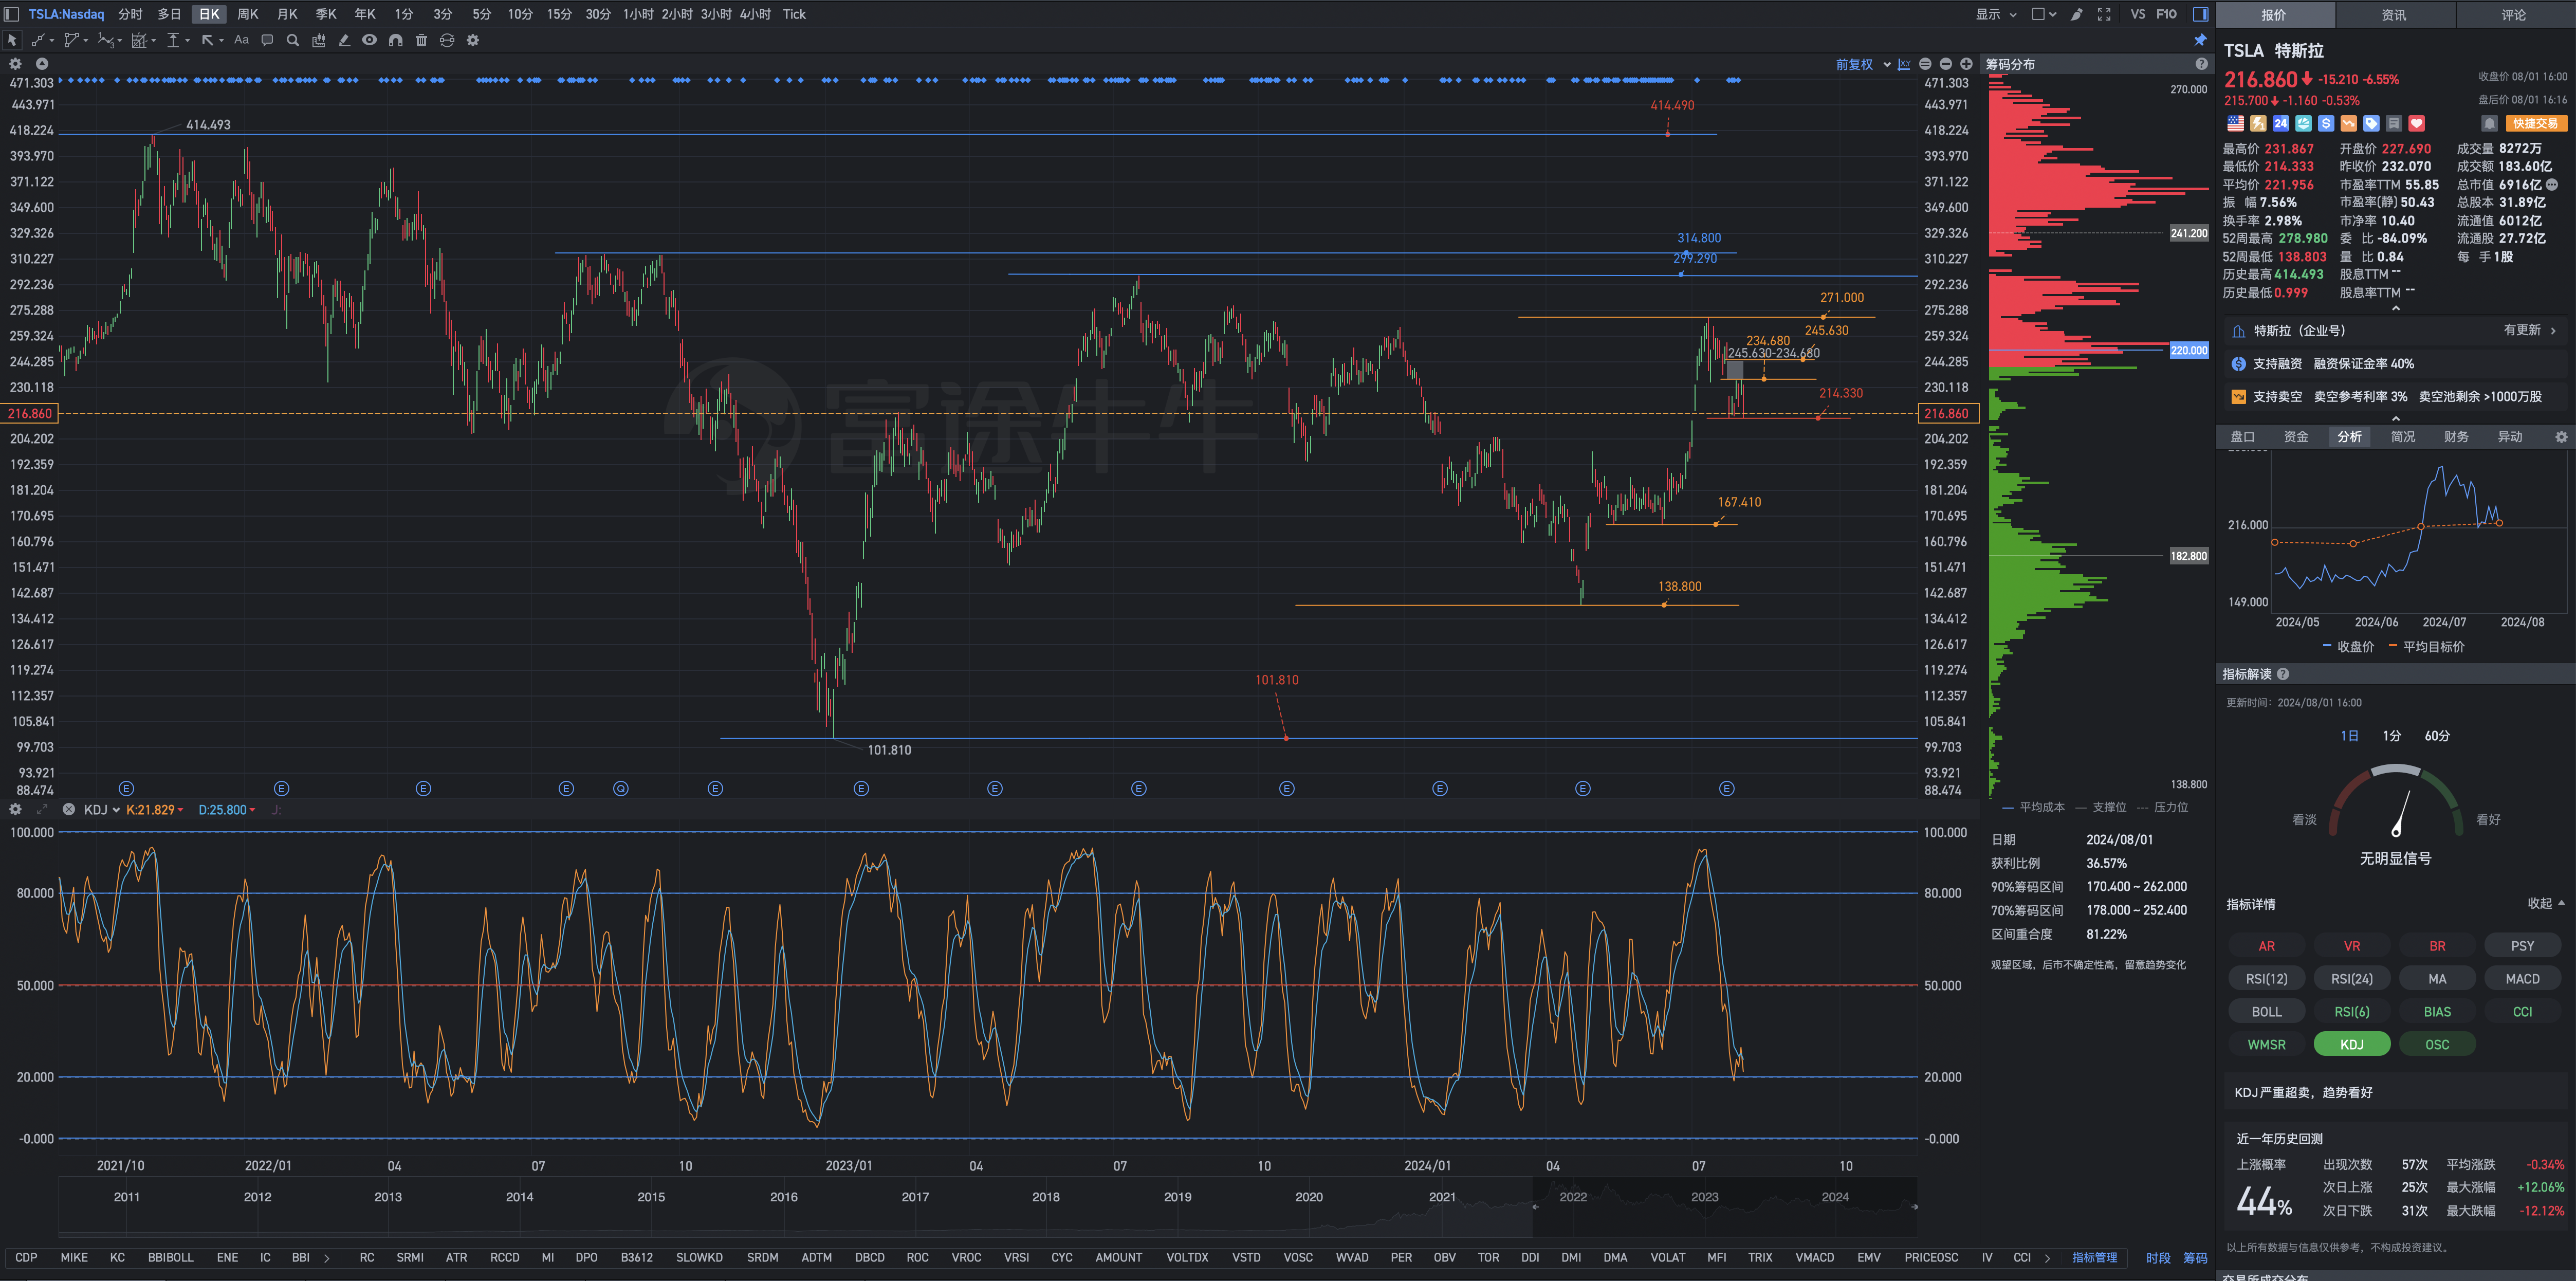
Task: Click the earnings E marker near 2024/01
Action: click(x=1440, y=789)
